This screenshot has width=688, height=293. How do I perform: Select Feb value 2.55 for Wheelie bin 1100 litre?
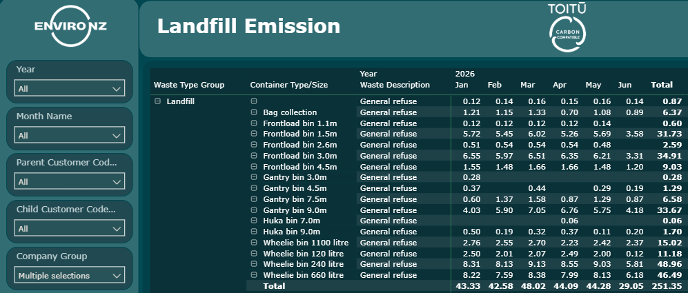[x=504, y=243]
